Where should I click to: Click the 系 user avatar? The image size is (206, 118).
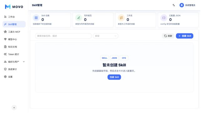182,5
